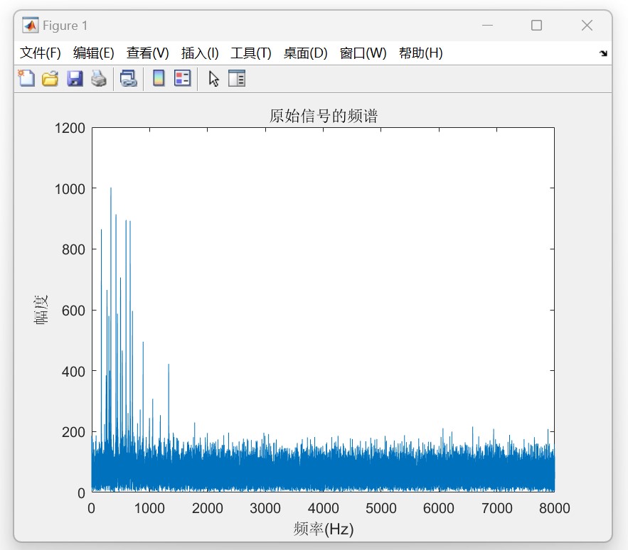
Task: Select the plot title 原始信号的频谱
Action: (324, 116)
